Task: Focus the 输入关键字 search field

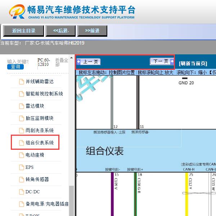Action: point(18,62)
